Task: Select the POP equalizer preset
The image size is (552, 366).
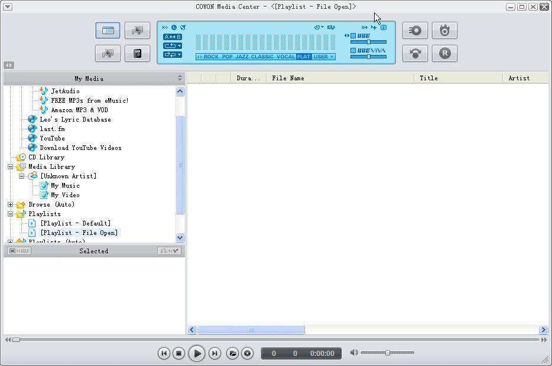Action: point(227,57)
